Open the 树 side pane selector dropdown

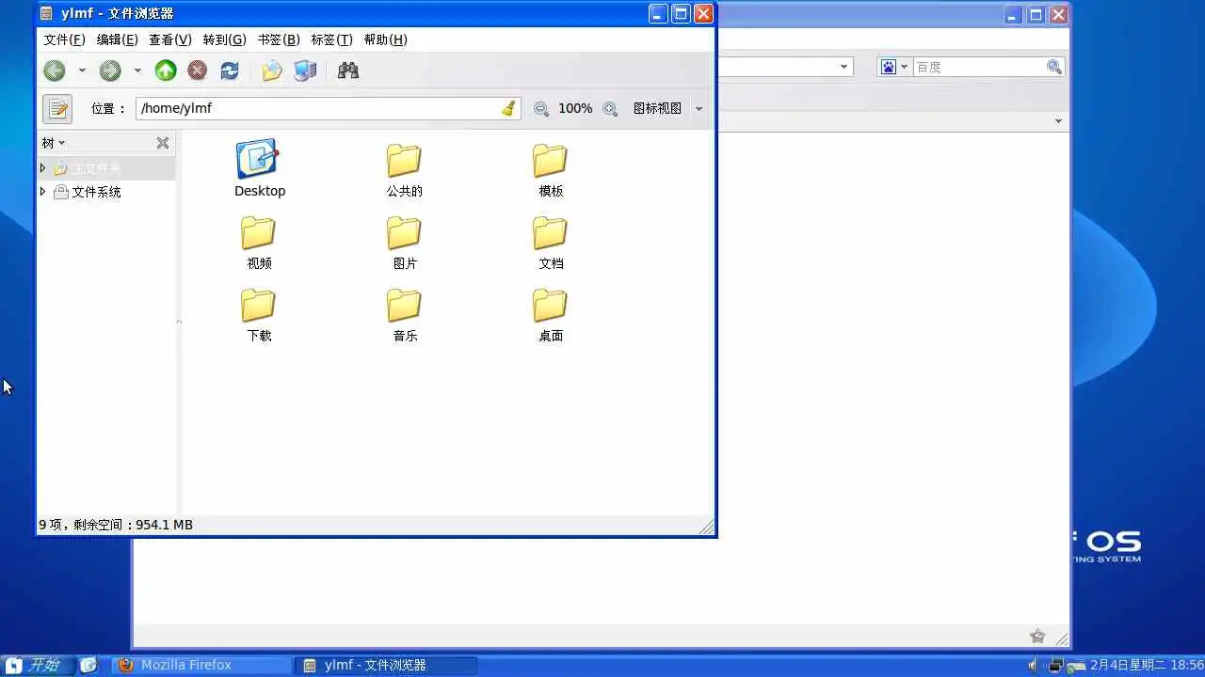tap(54, 143)
